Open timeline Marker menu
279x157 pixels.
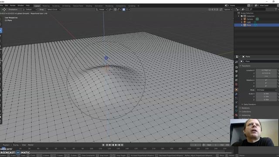[31, 145]
